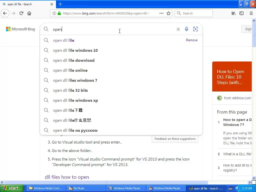Choose suggestion 'open dll file下载'
Viewport: 256px width, 192px height.
[121, 110]
